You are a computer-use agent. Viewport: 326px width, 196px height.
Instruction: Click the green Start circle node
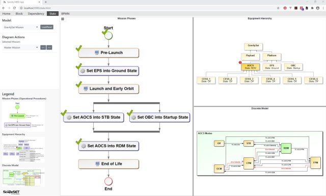click(x=108, y=36)
